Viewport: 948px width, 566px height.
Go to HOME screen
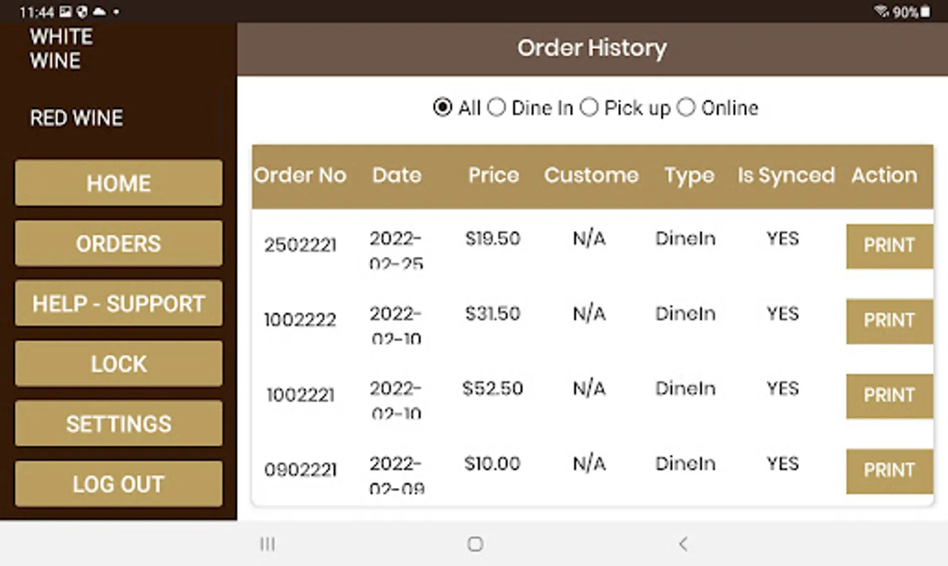(118, 183)
